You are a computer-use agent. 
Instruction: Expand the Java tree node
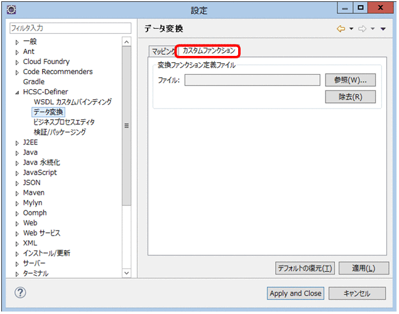[x=17, y=153]
